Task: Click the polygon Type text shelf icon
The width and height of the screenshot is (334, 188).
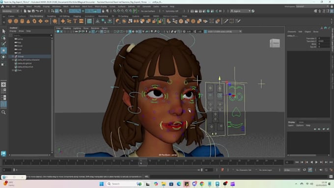Action: (75, 21)
